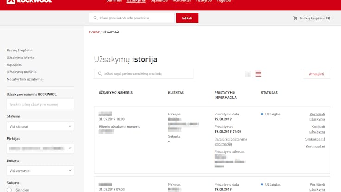Click the Atnaujinti button

tap(316, 74)
